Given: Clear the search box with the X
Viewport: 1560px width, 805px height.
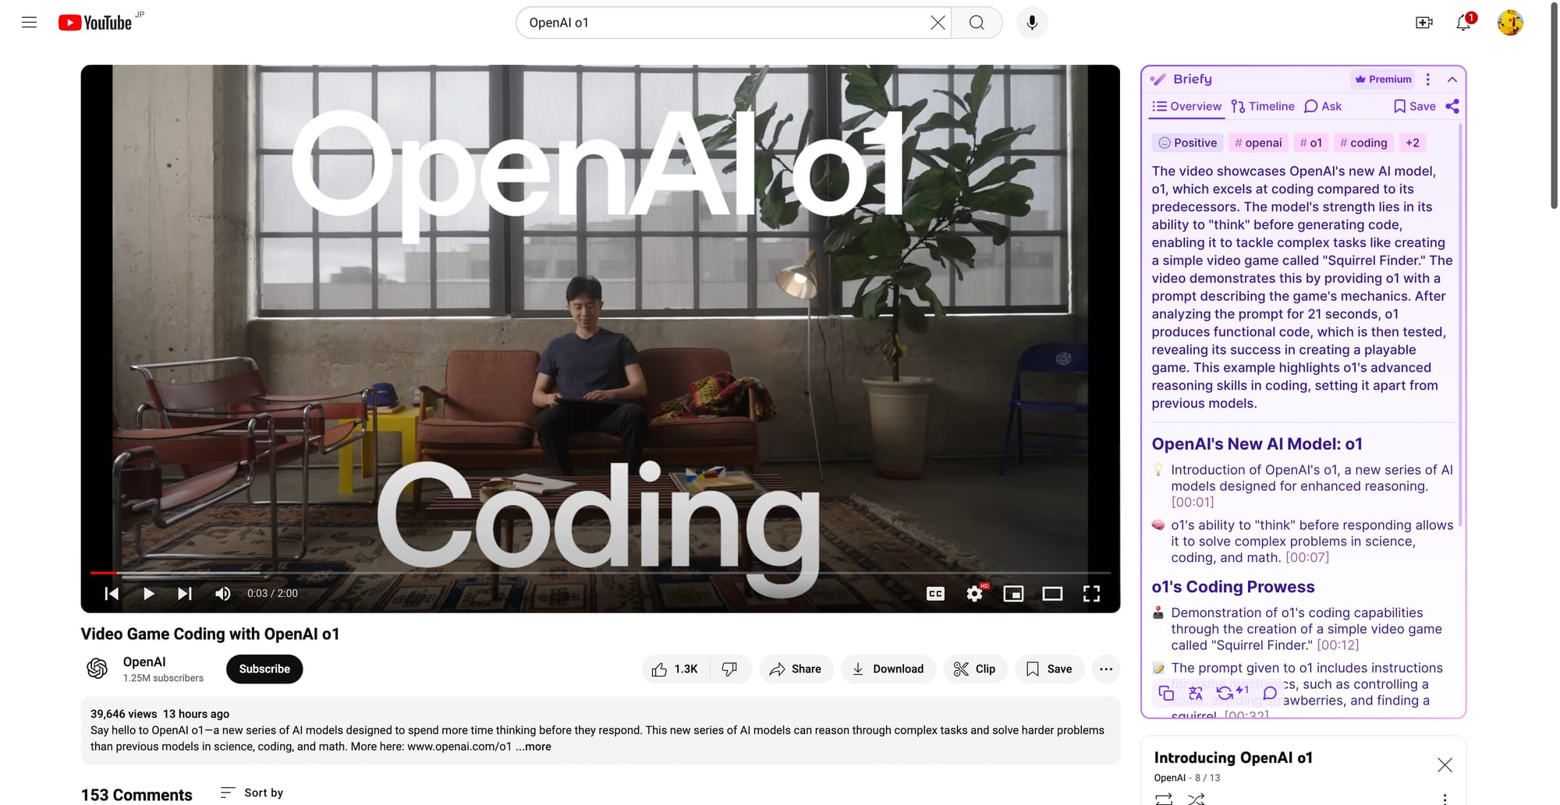Looking at the screenshot, I should pyautogui.click(x=938, y=23).
